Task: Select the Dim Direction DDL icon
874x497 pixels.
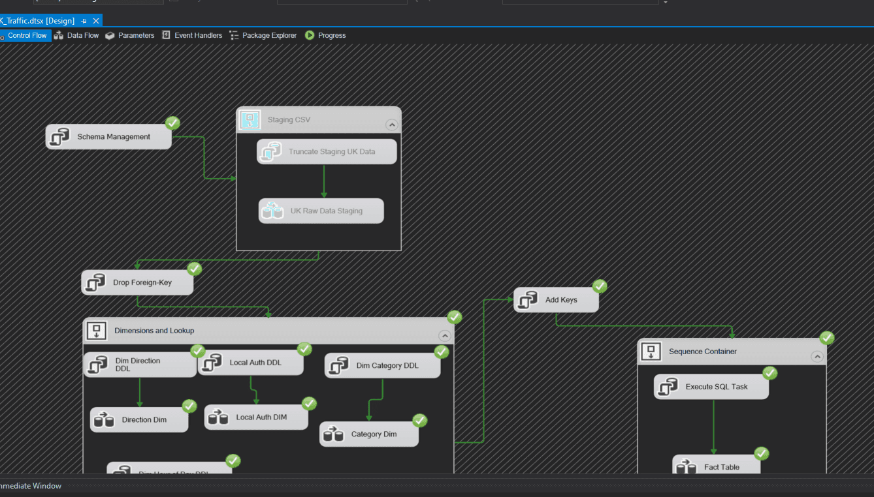Action: click(98, 365)
